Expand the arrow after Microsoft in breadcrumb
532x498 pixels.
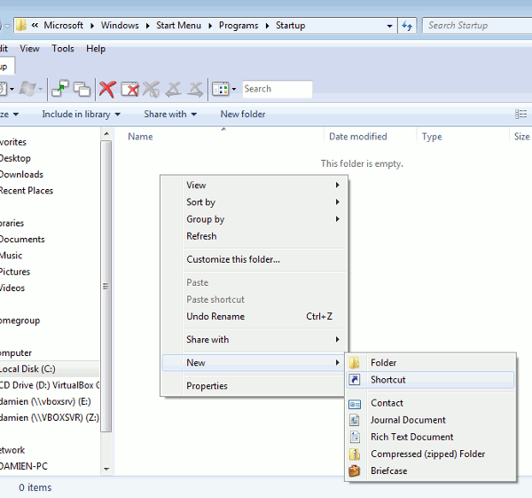coord(92,26)
